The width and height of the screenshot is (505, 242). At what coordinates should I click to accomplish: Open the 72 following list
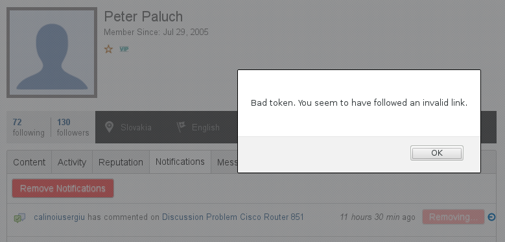(x=29, y=127)
